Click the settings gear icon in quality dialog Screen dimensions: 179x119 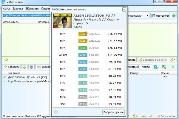pos(55,112)
